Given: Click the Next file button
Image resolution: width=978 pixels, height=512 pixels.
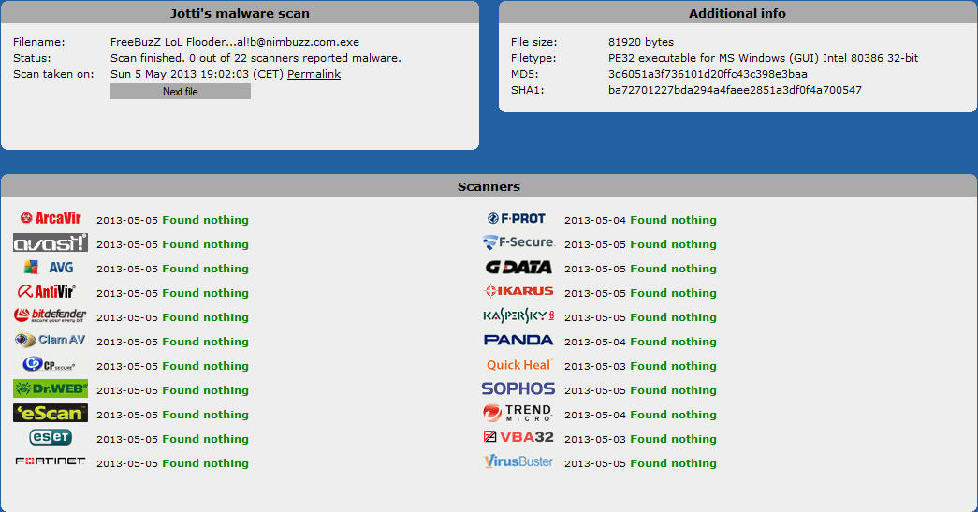Looking at the screenshot, I should [x=181, y=92].
